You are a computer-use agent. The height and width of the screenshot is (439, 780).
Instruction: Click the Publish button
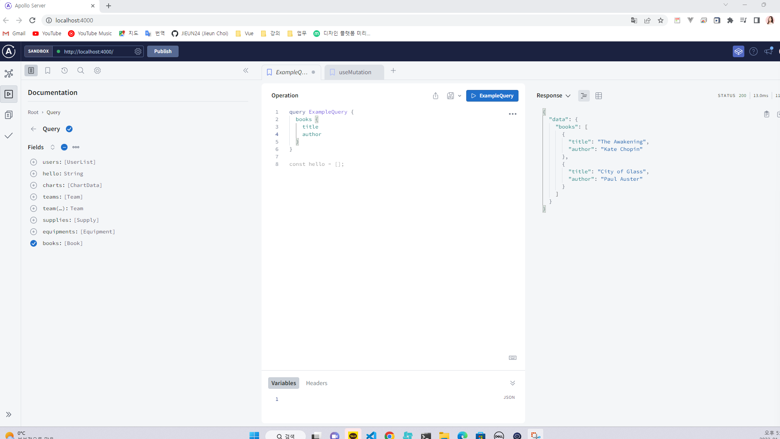coord(162,51)
